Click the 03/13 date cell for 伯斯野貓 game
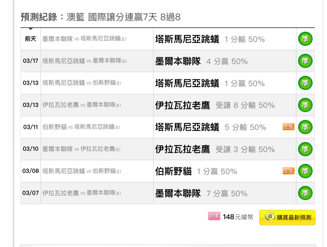Screen dimensions: 327x247 point(31,83)
